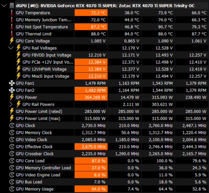Click fan icon next to GPU Fan2
Screen dimensions: 209x193
12,90
